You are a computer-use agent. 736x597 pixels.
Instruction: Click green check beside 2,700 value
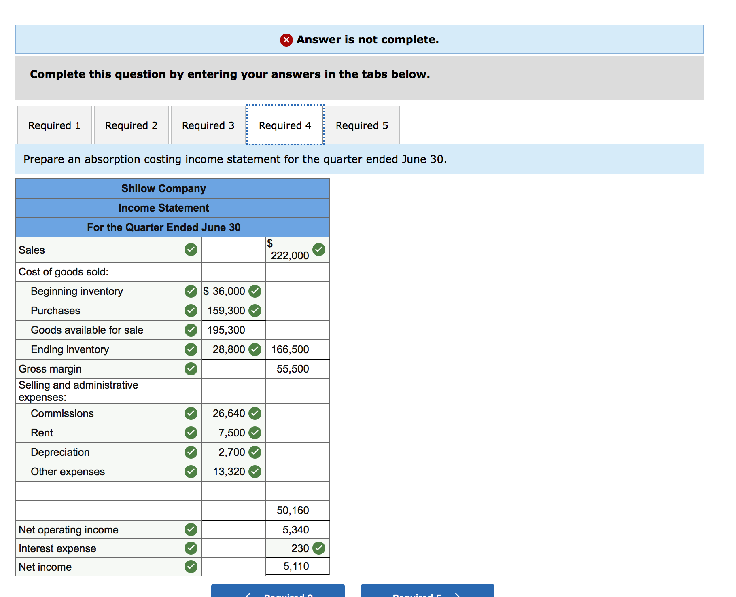coord(255,452)
